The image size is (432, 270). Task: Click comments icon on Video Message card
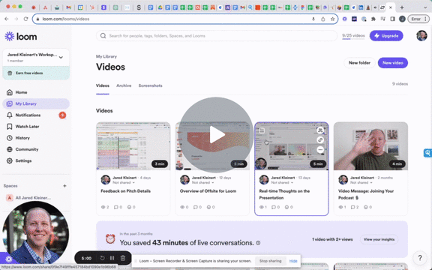352,207
